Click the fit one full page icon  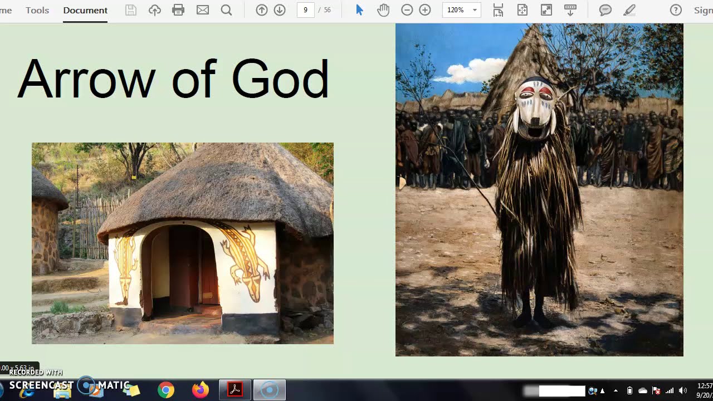click(522, 10)
